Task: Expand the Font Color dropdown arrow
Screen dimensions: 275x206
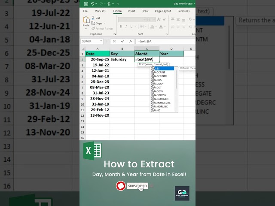Action: point(165,27)
